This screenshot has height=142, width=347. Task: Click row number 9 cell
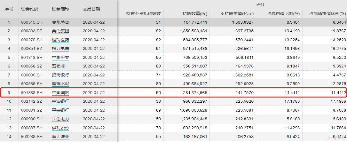(x=9, y=93)
